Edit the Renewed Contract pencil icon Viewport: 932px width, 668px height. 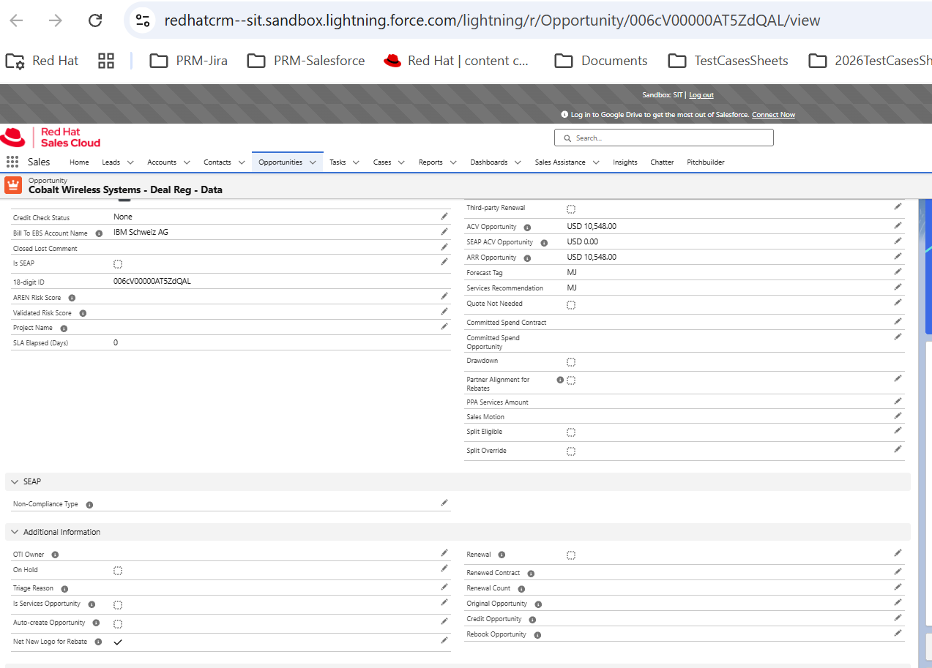point(898,571)
